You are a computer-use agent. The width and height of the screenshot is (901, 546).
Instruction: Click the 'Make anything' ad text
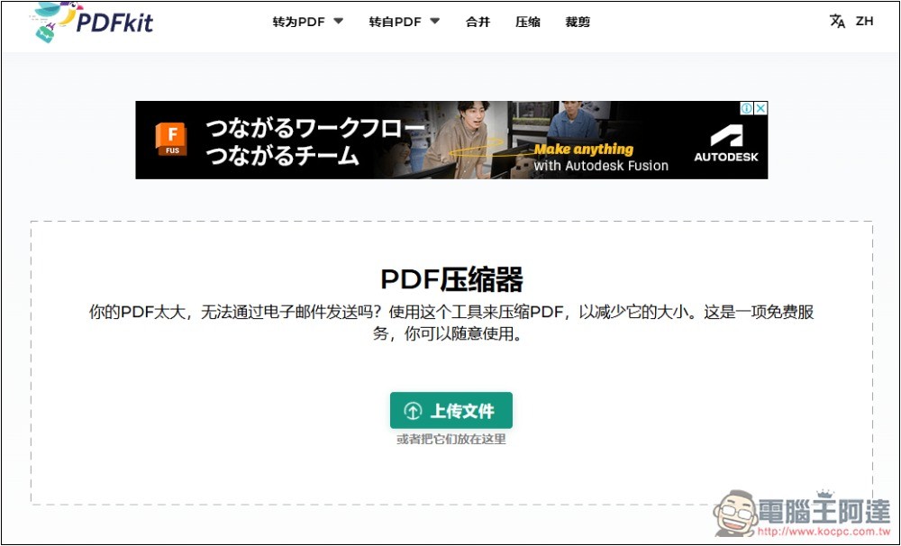click(583, 150)
